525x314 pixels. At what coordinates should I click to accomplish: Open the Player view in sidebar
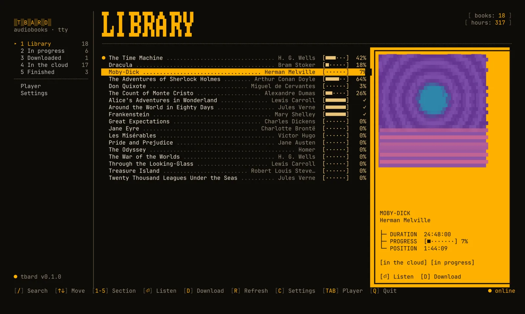coord(31,86)
